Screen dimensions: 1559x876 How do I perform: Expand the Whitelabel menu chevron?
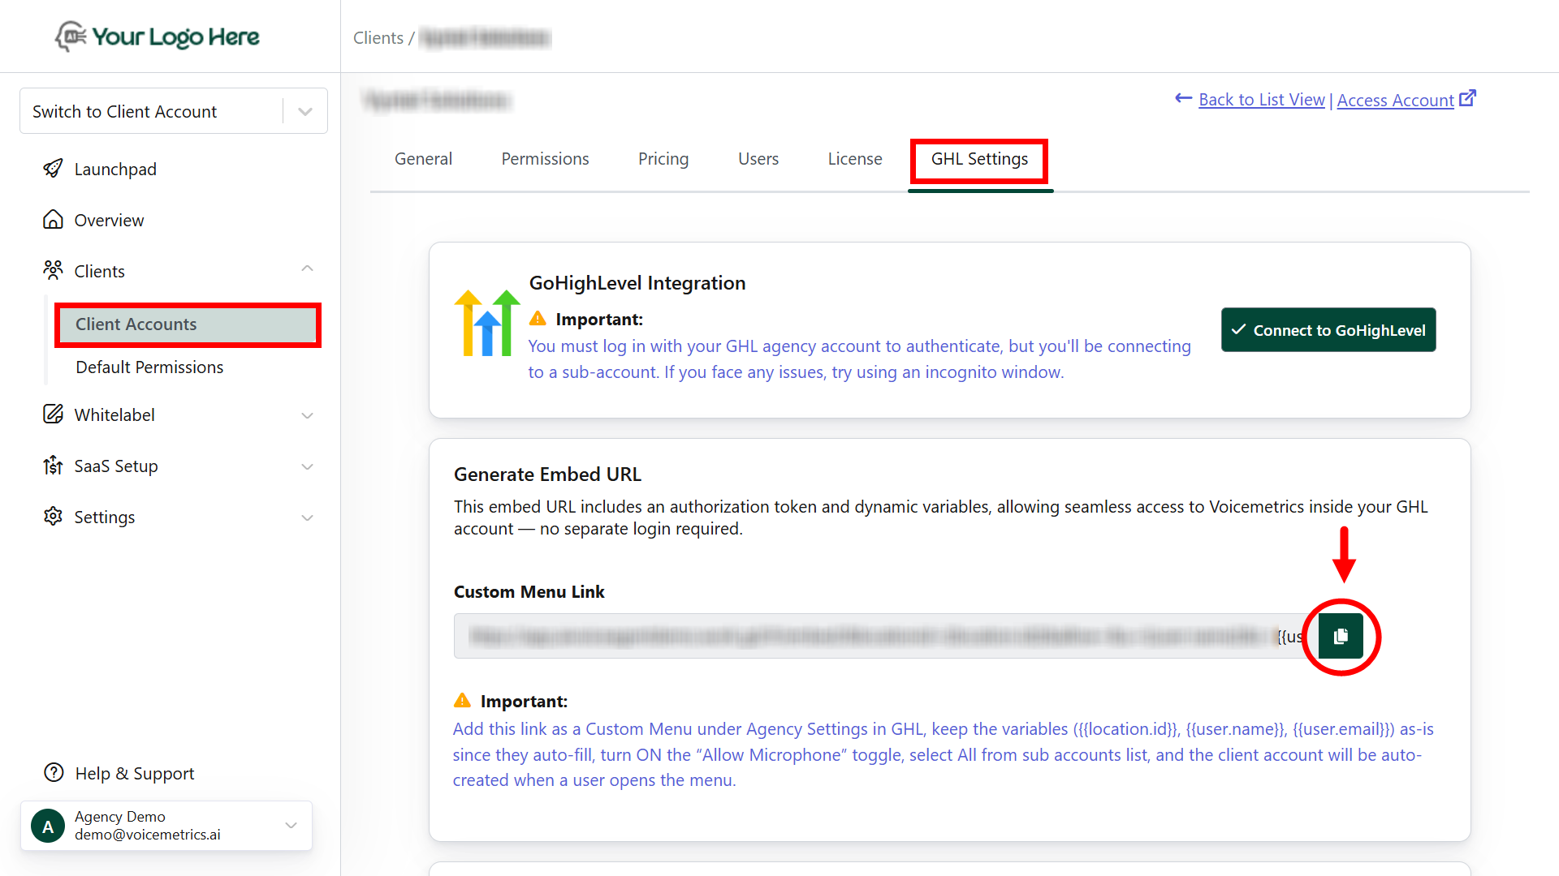(x=307, y=415)
